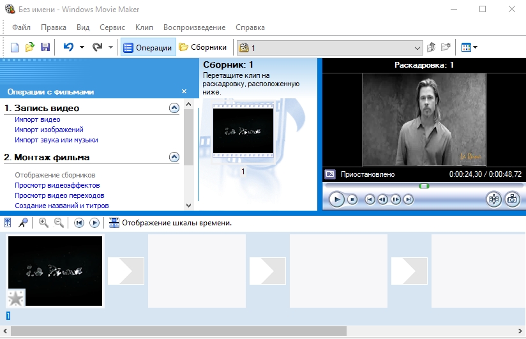This screenshot has height=339, width=526.
Task: Select the second empty storyboard slot
Action: click(338, 271)
